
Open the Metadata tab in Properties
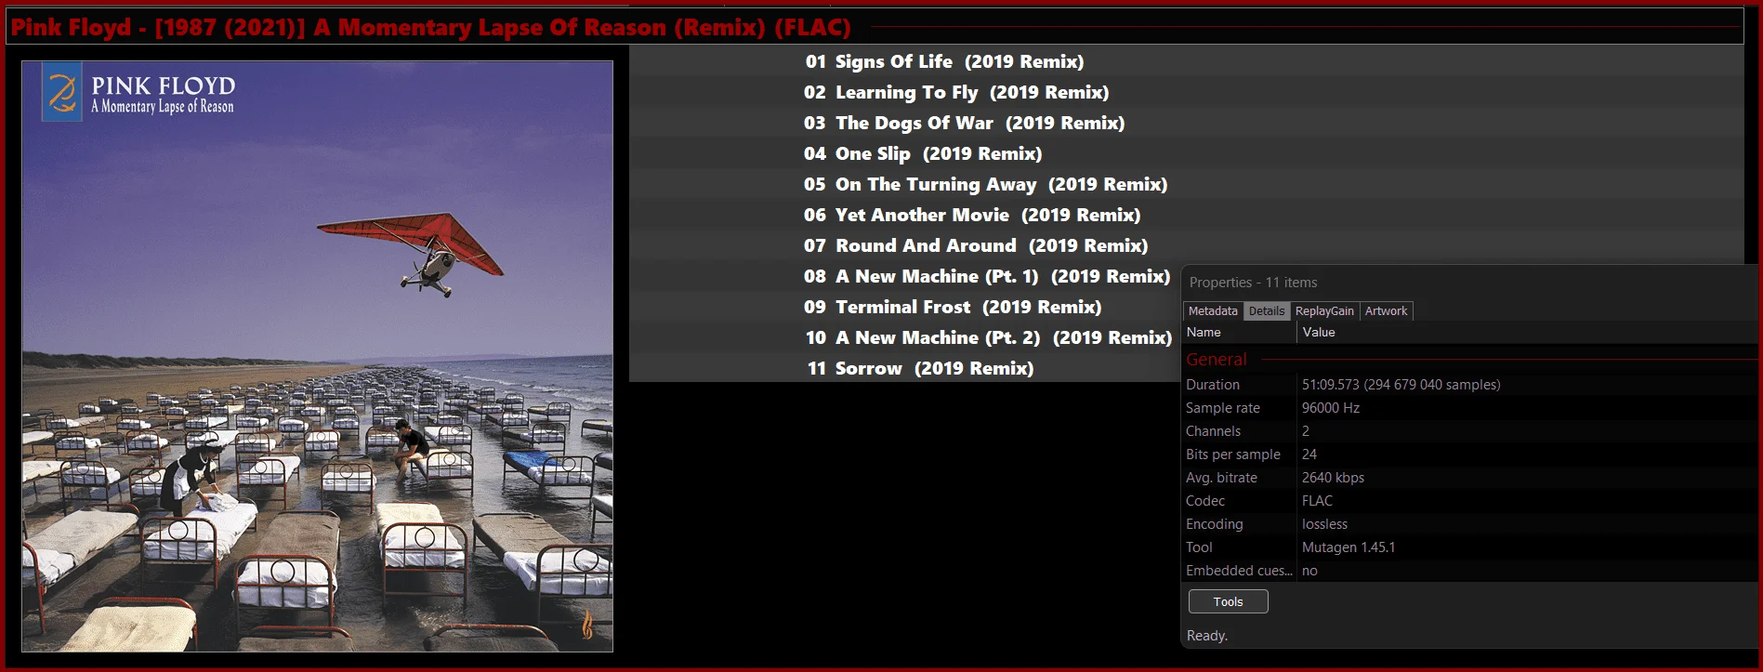tap(1213, 311)
